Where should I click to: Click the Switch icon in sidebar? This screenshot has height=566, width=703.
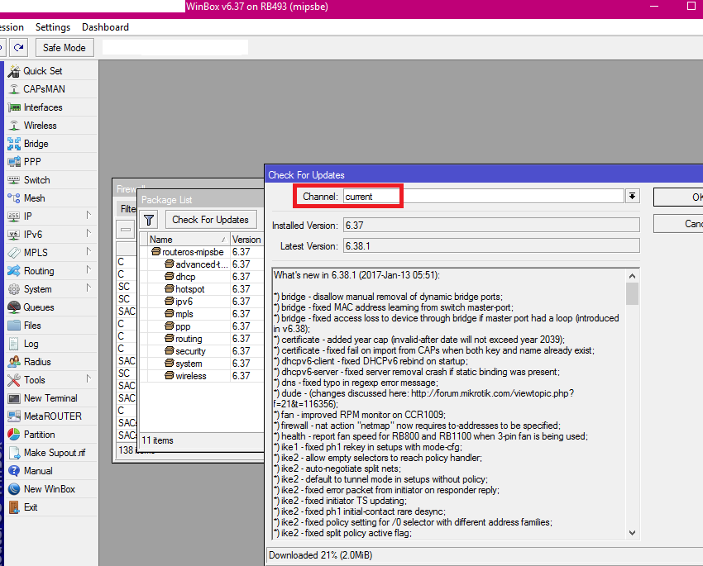pos(14,180)
